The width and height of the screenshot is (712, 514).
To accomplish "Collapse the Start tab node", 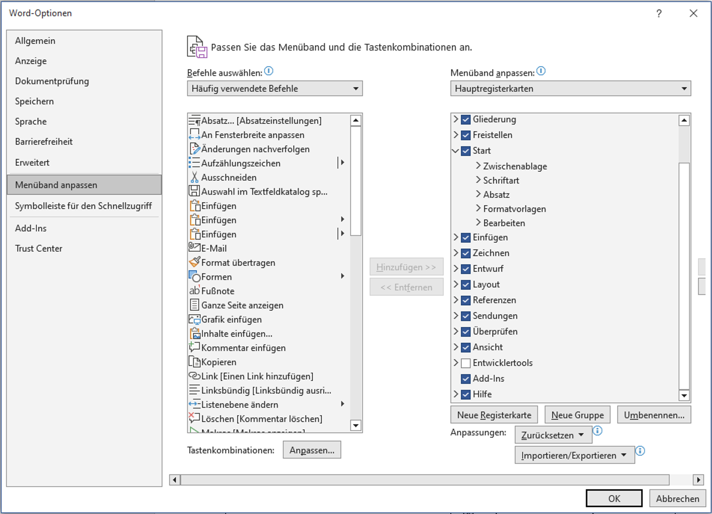I will pos(455,151).
